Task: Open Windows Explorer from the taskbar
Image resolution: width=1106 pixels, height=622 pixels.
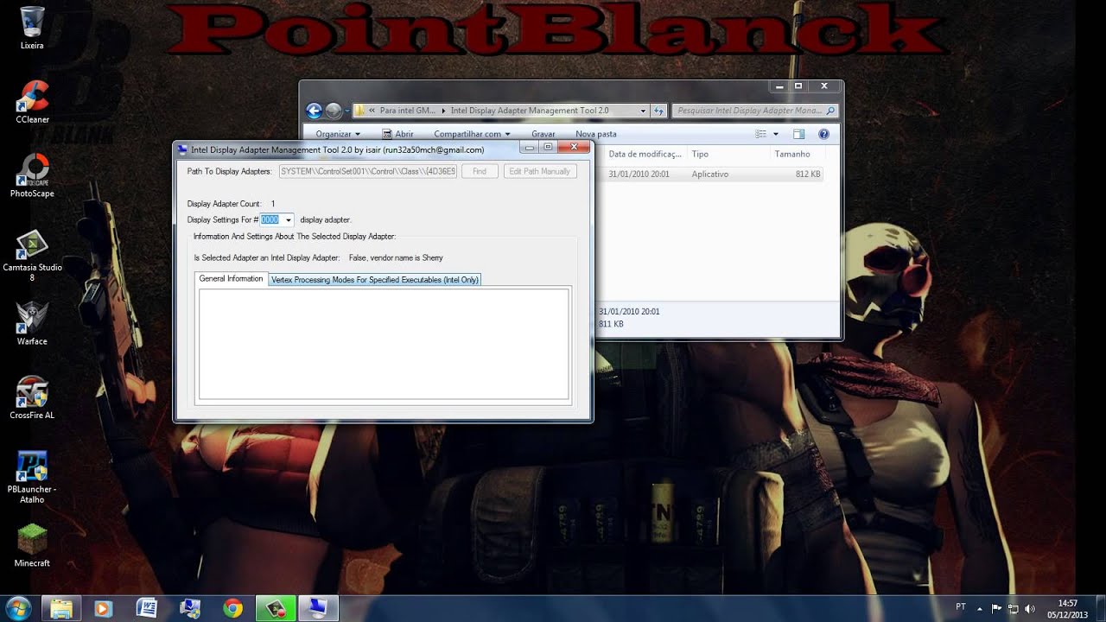Action: click(61, 608)
